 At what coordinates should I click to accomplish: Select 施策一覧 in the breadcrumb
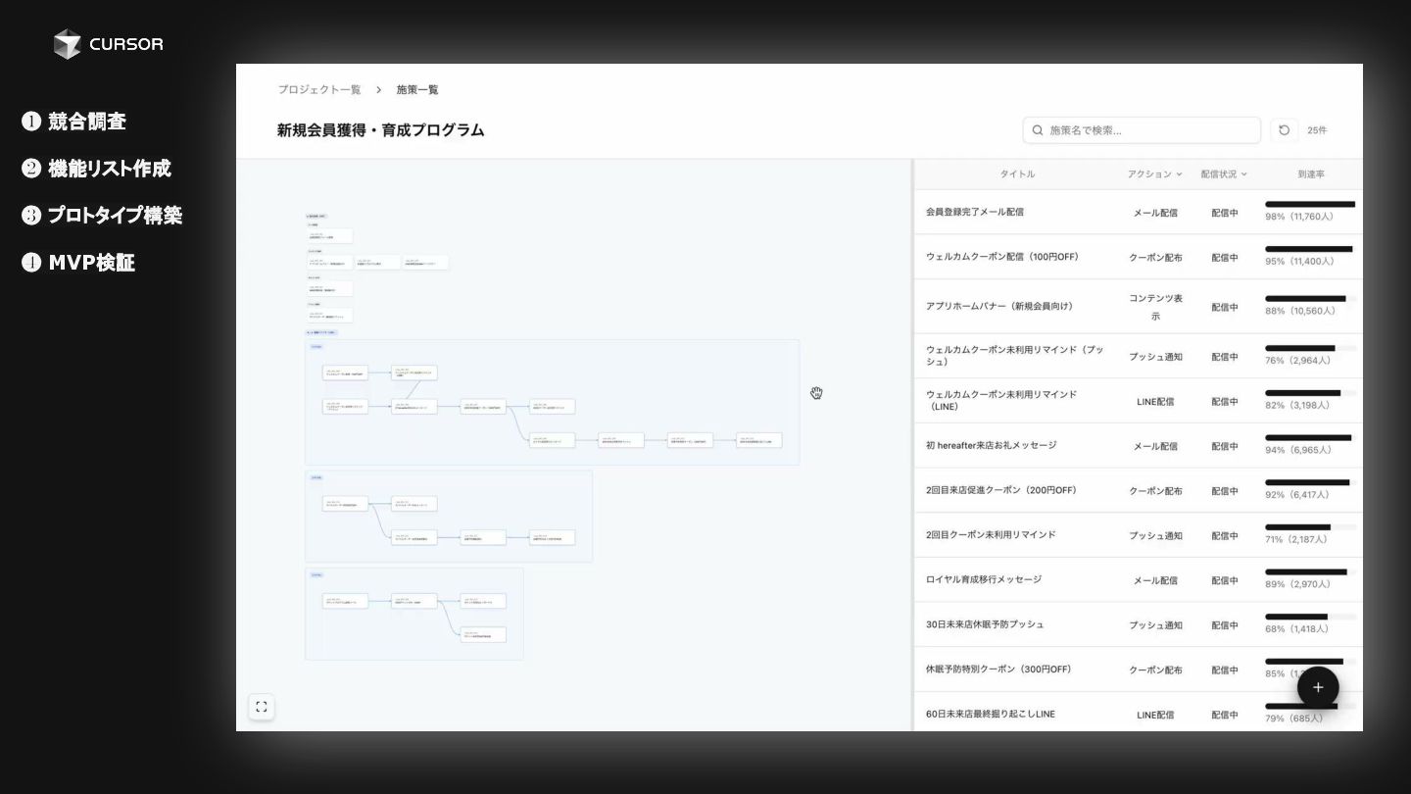[417, 90]
